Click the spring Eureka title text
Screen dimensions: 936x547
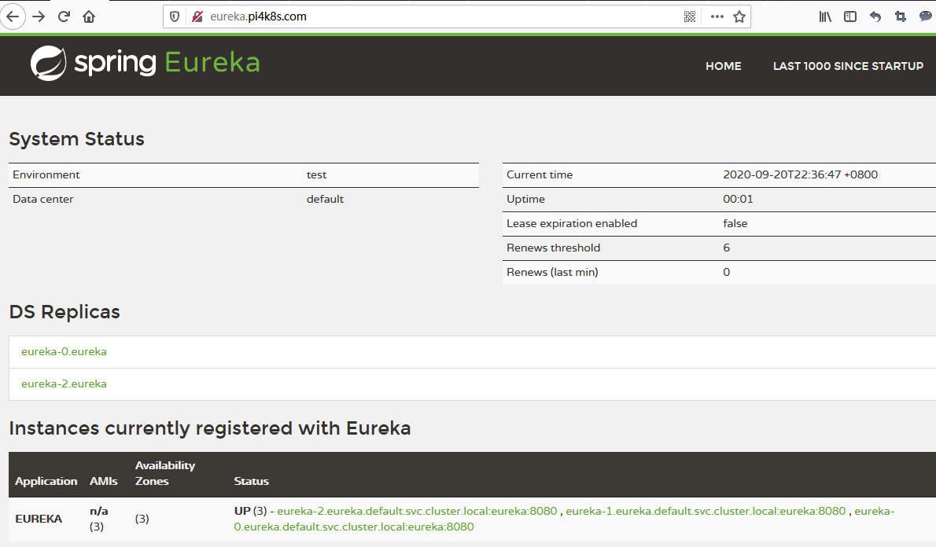[x=167, y=63]
